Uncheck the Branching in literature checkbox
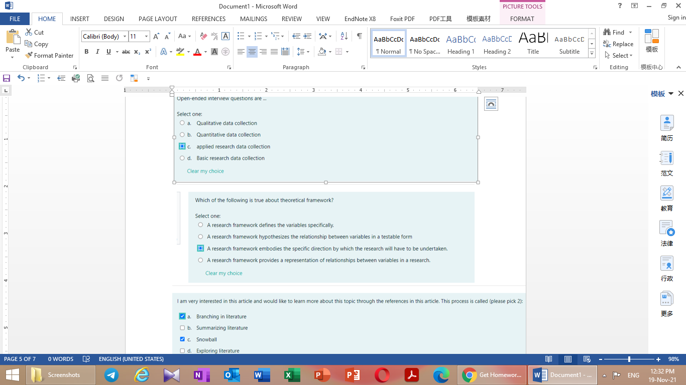The width and height of the screenshot is (686, 385). [x=182, y=316]
